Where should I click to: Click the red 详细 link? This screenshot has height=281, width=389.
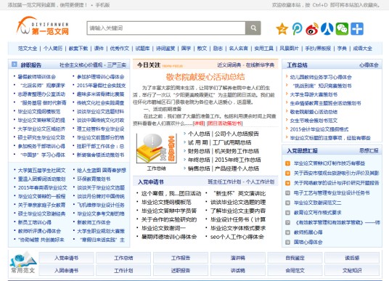click(199, 123)
